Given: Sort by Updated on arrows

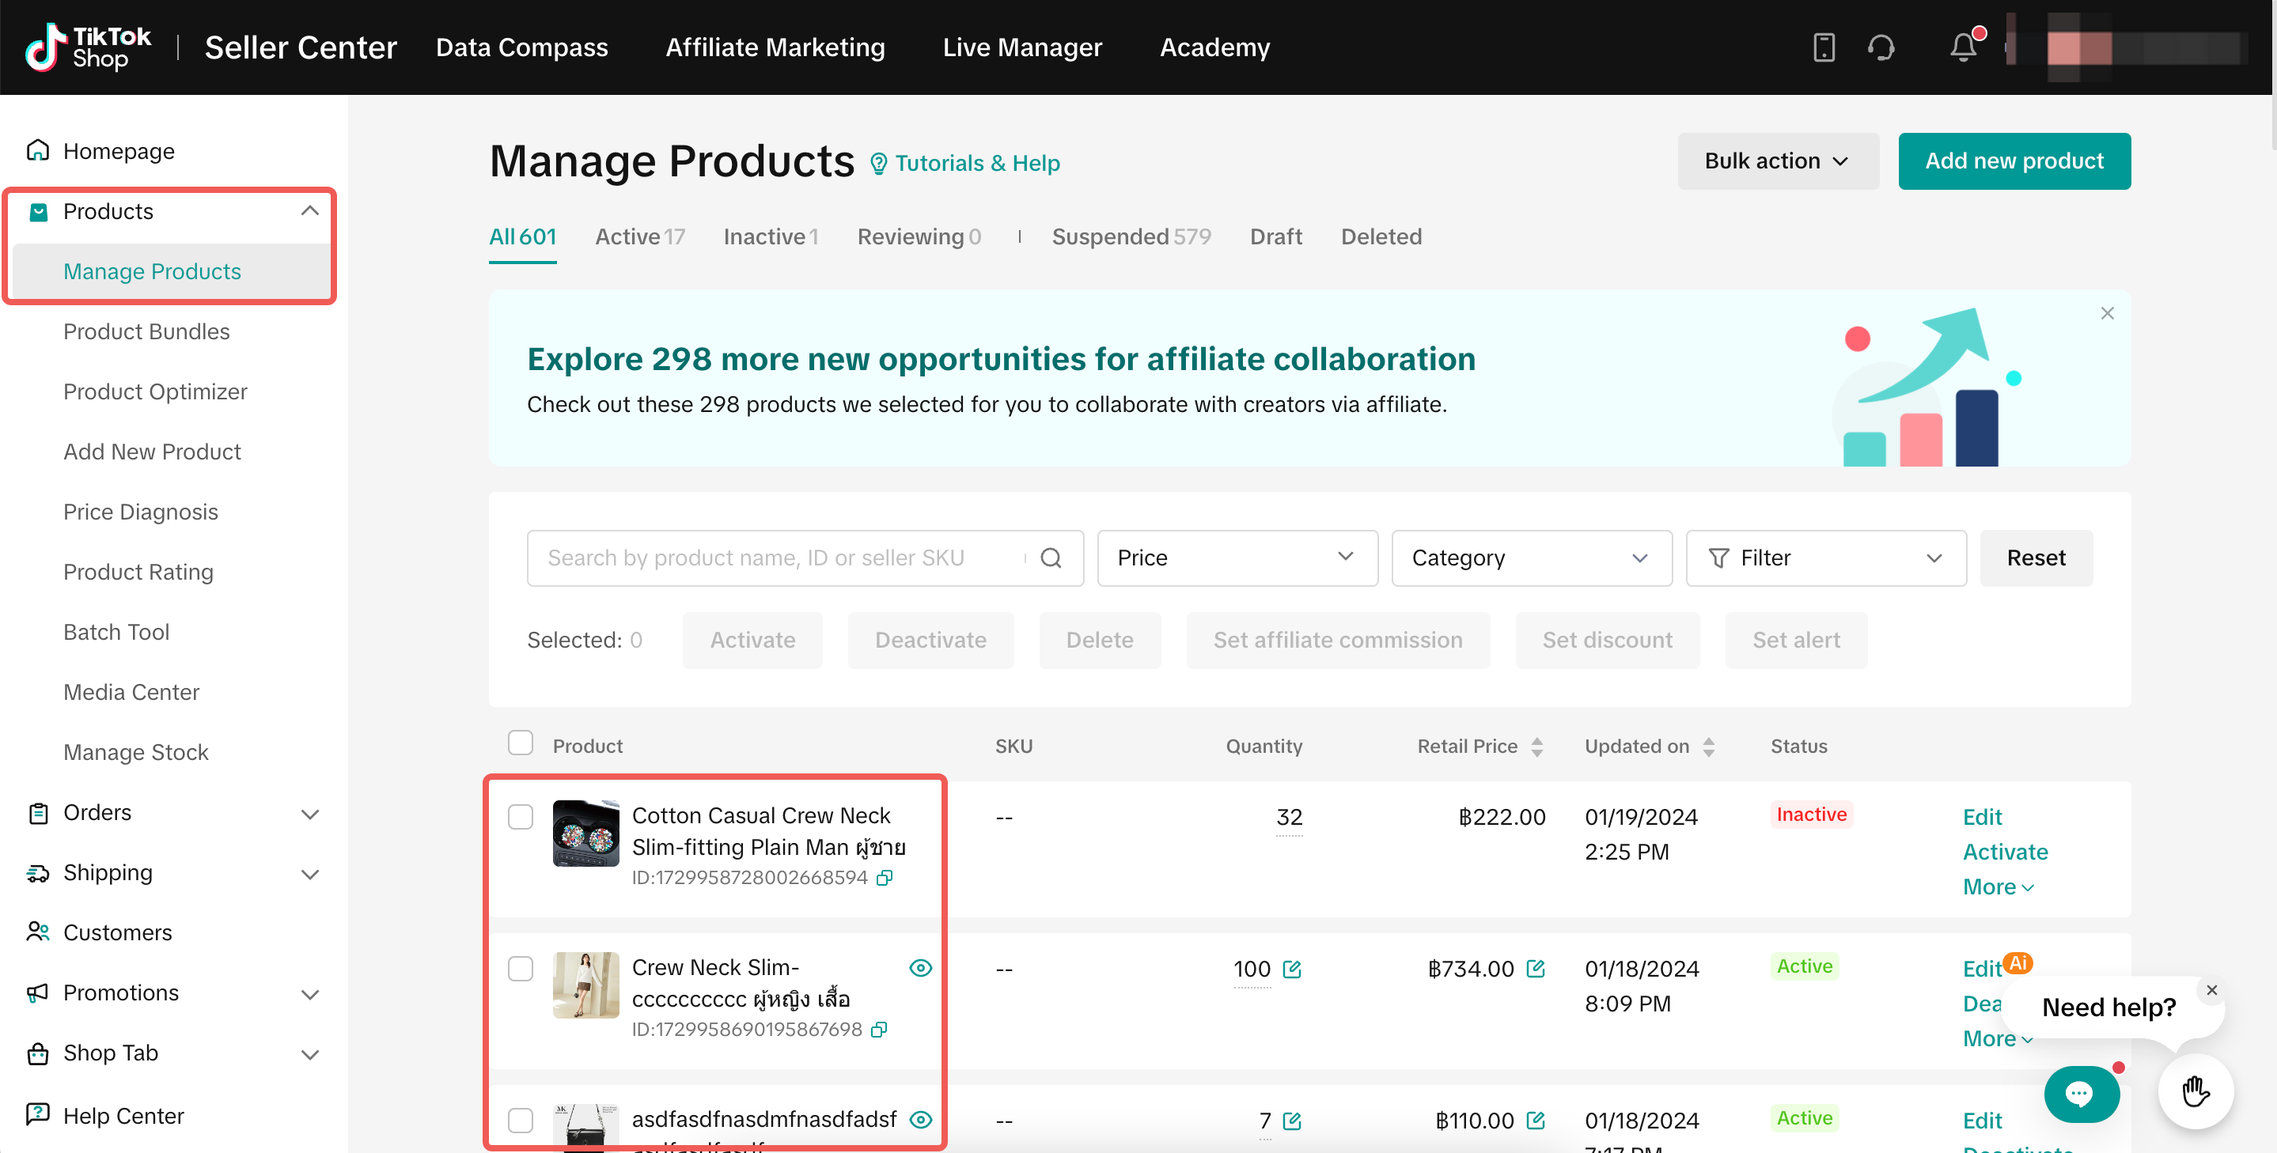Looking at the screenshot, I should (x=1709, y=747).
